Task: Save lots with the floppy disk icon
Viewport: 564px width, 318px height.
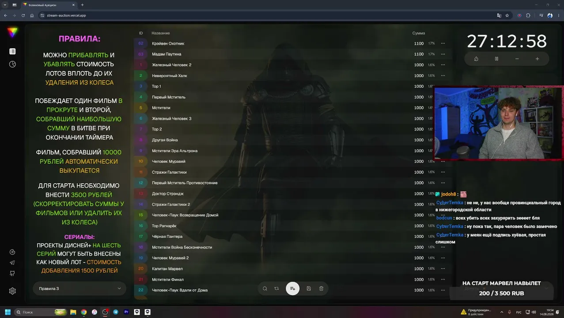Action: [x=309, y=288]
